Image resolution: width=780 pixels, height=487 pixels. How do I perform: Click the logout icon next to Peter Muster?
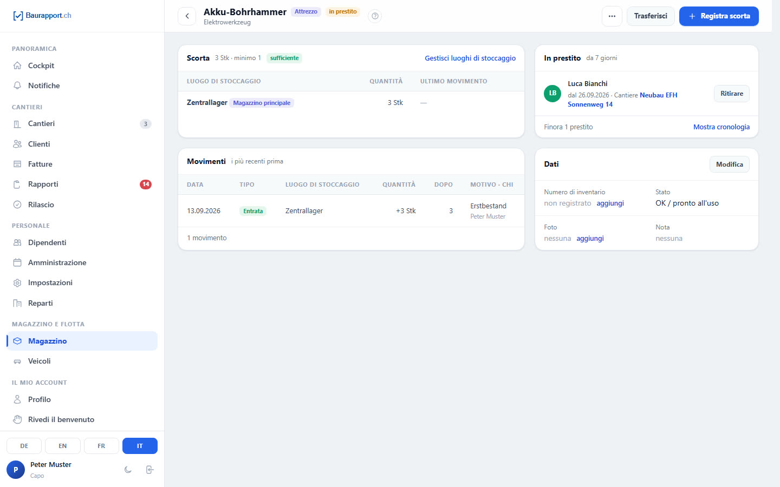pos(150,470)
